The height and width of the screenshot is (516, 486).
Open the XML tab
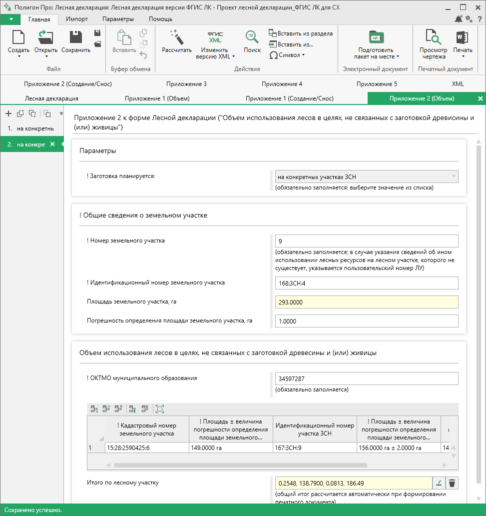(458, 84)
